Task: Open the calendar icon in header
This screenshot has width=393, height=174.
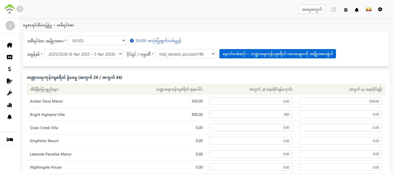Action: coord(346,10)
